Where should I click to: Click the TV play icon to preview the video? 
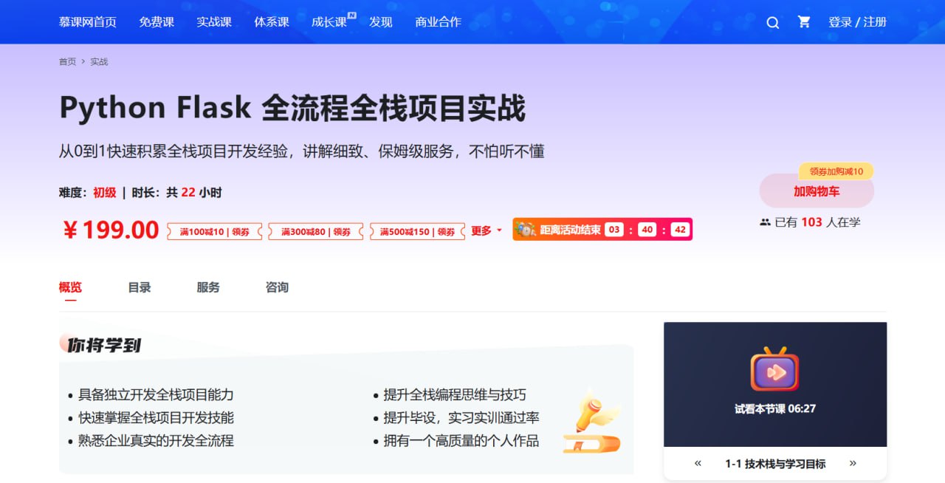click(774, 373)
